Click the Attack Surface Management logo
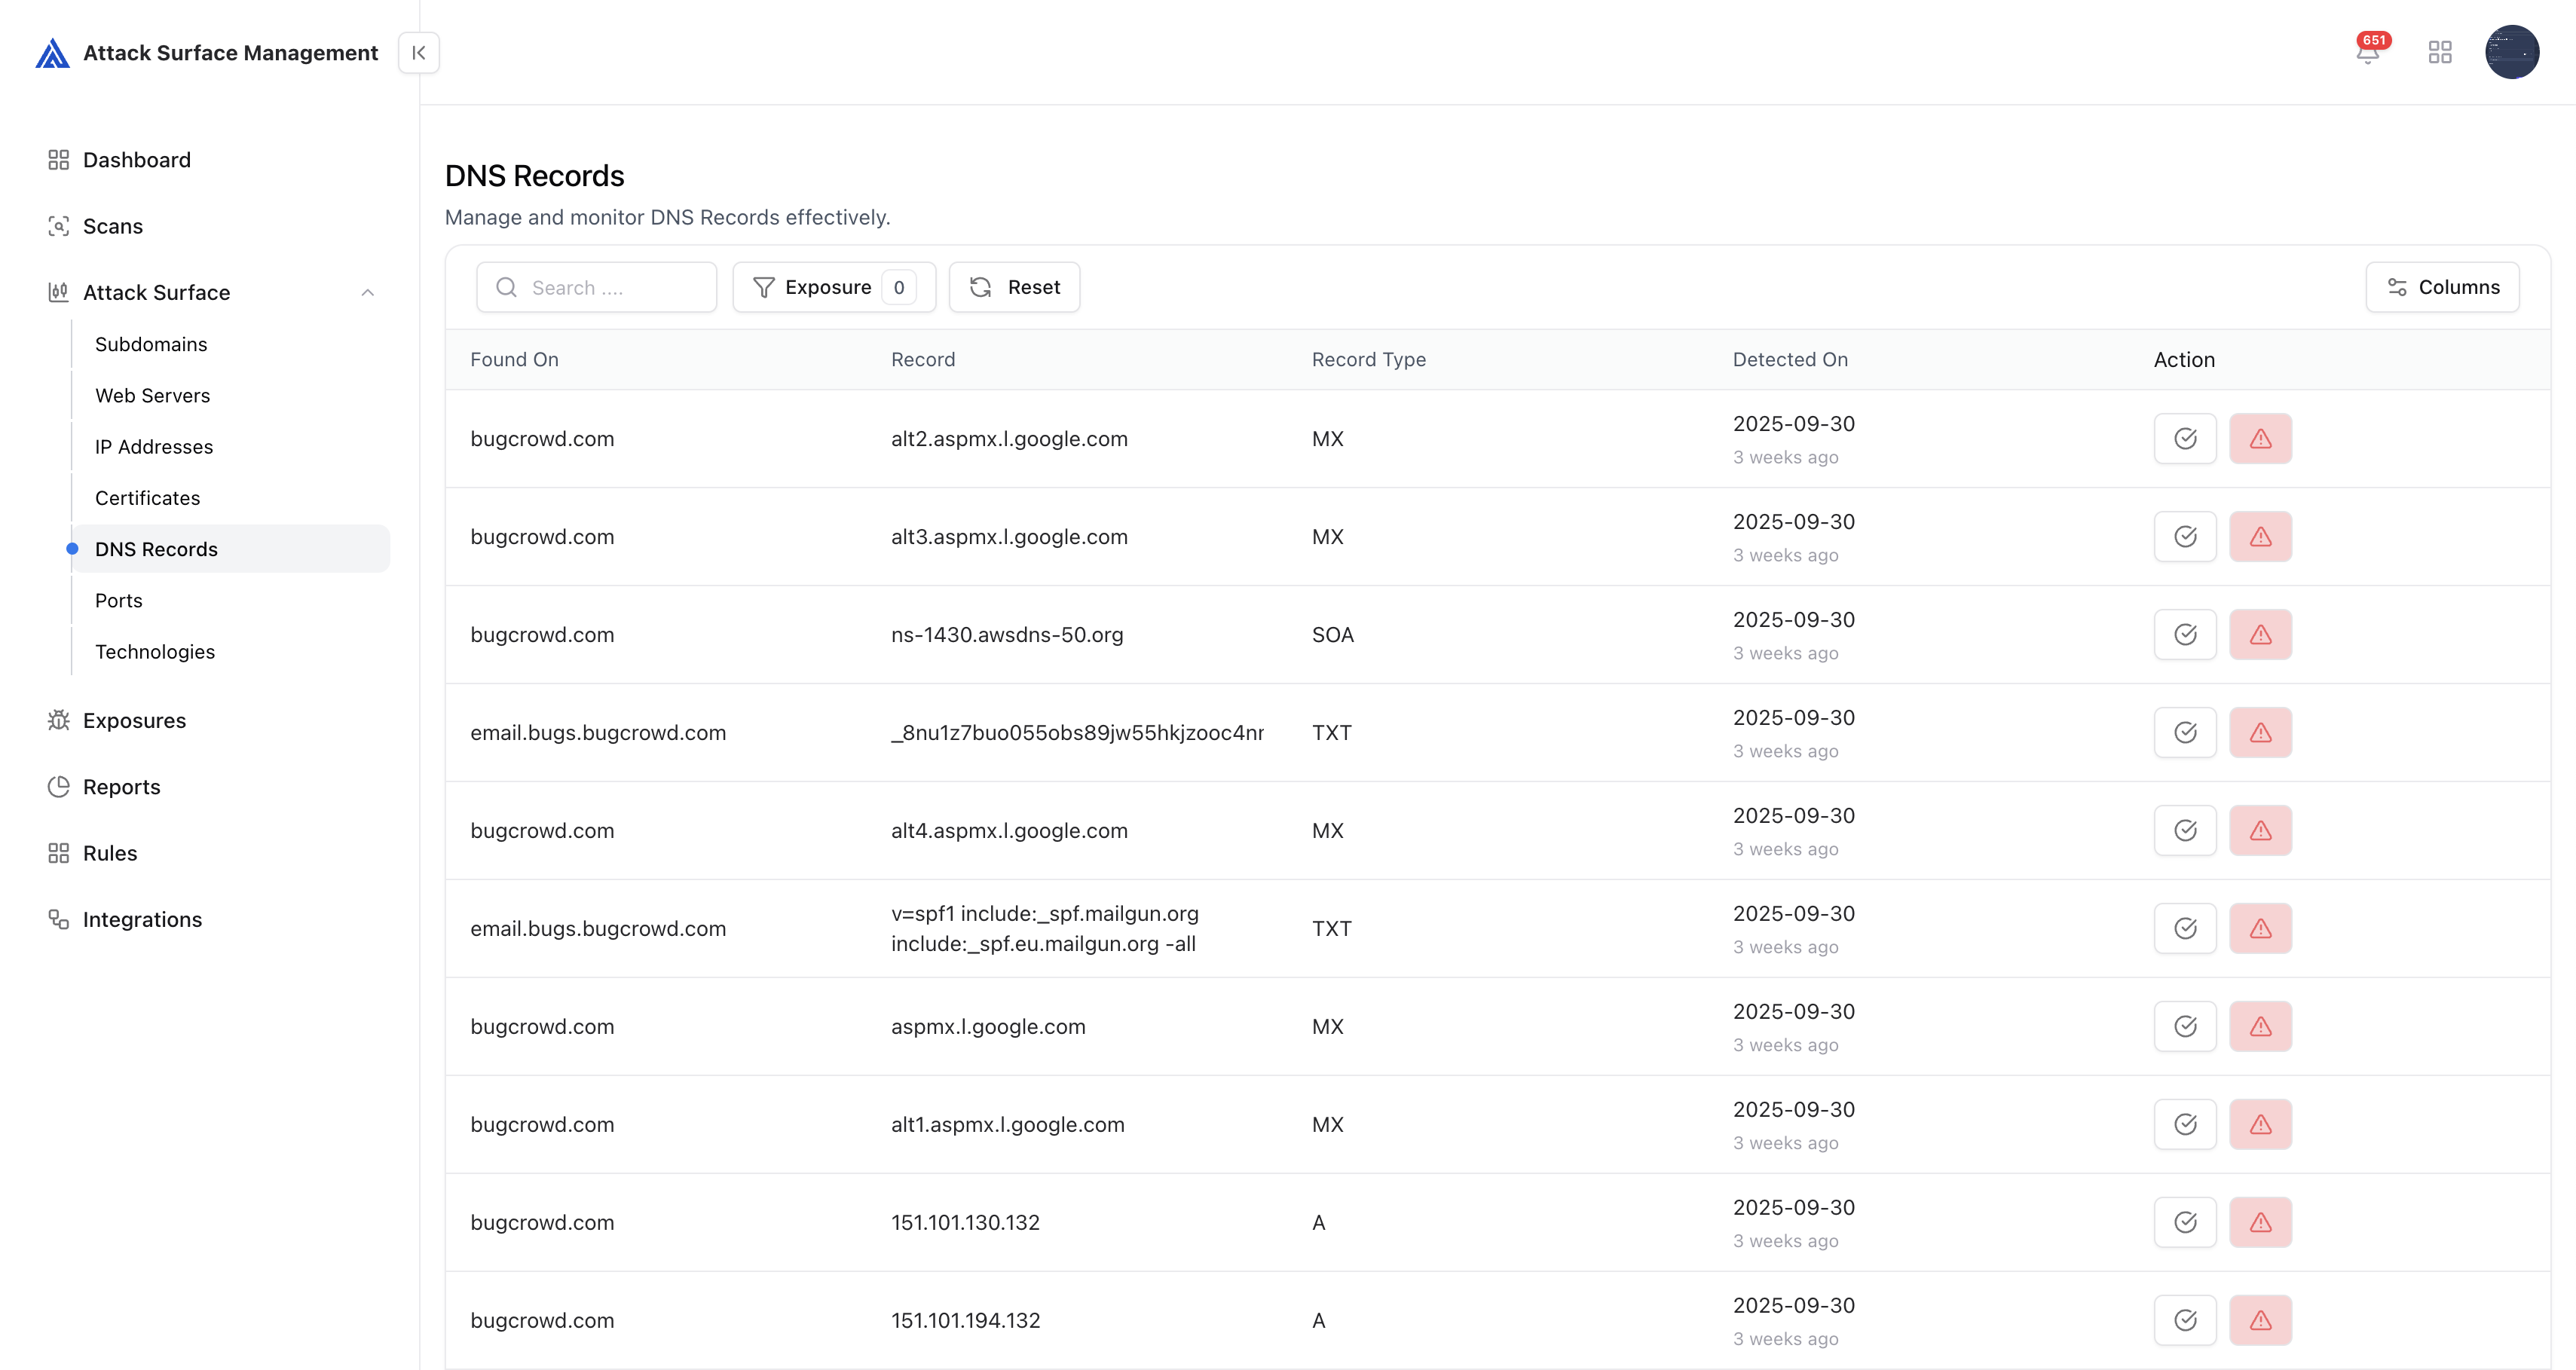The width and height of the screenshot is (2576, 1370). [x=52, y=53]
